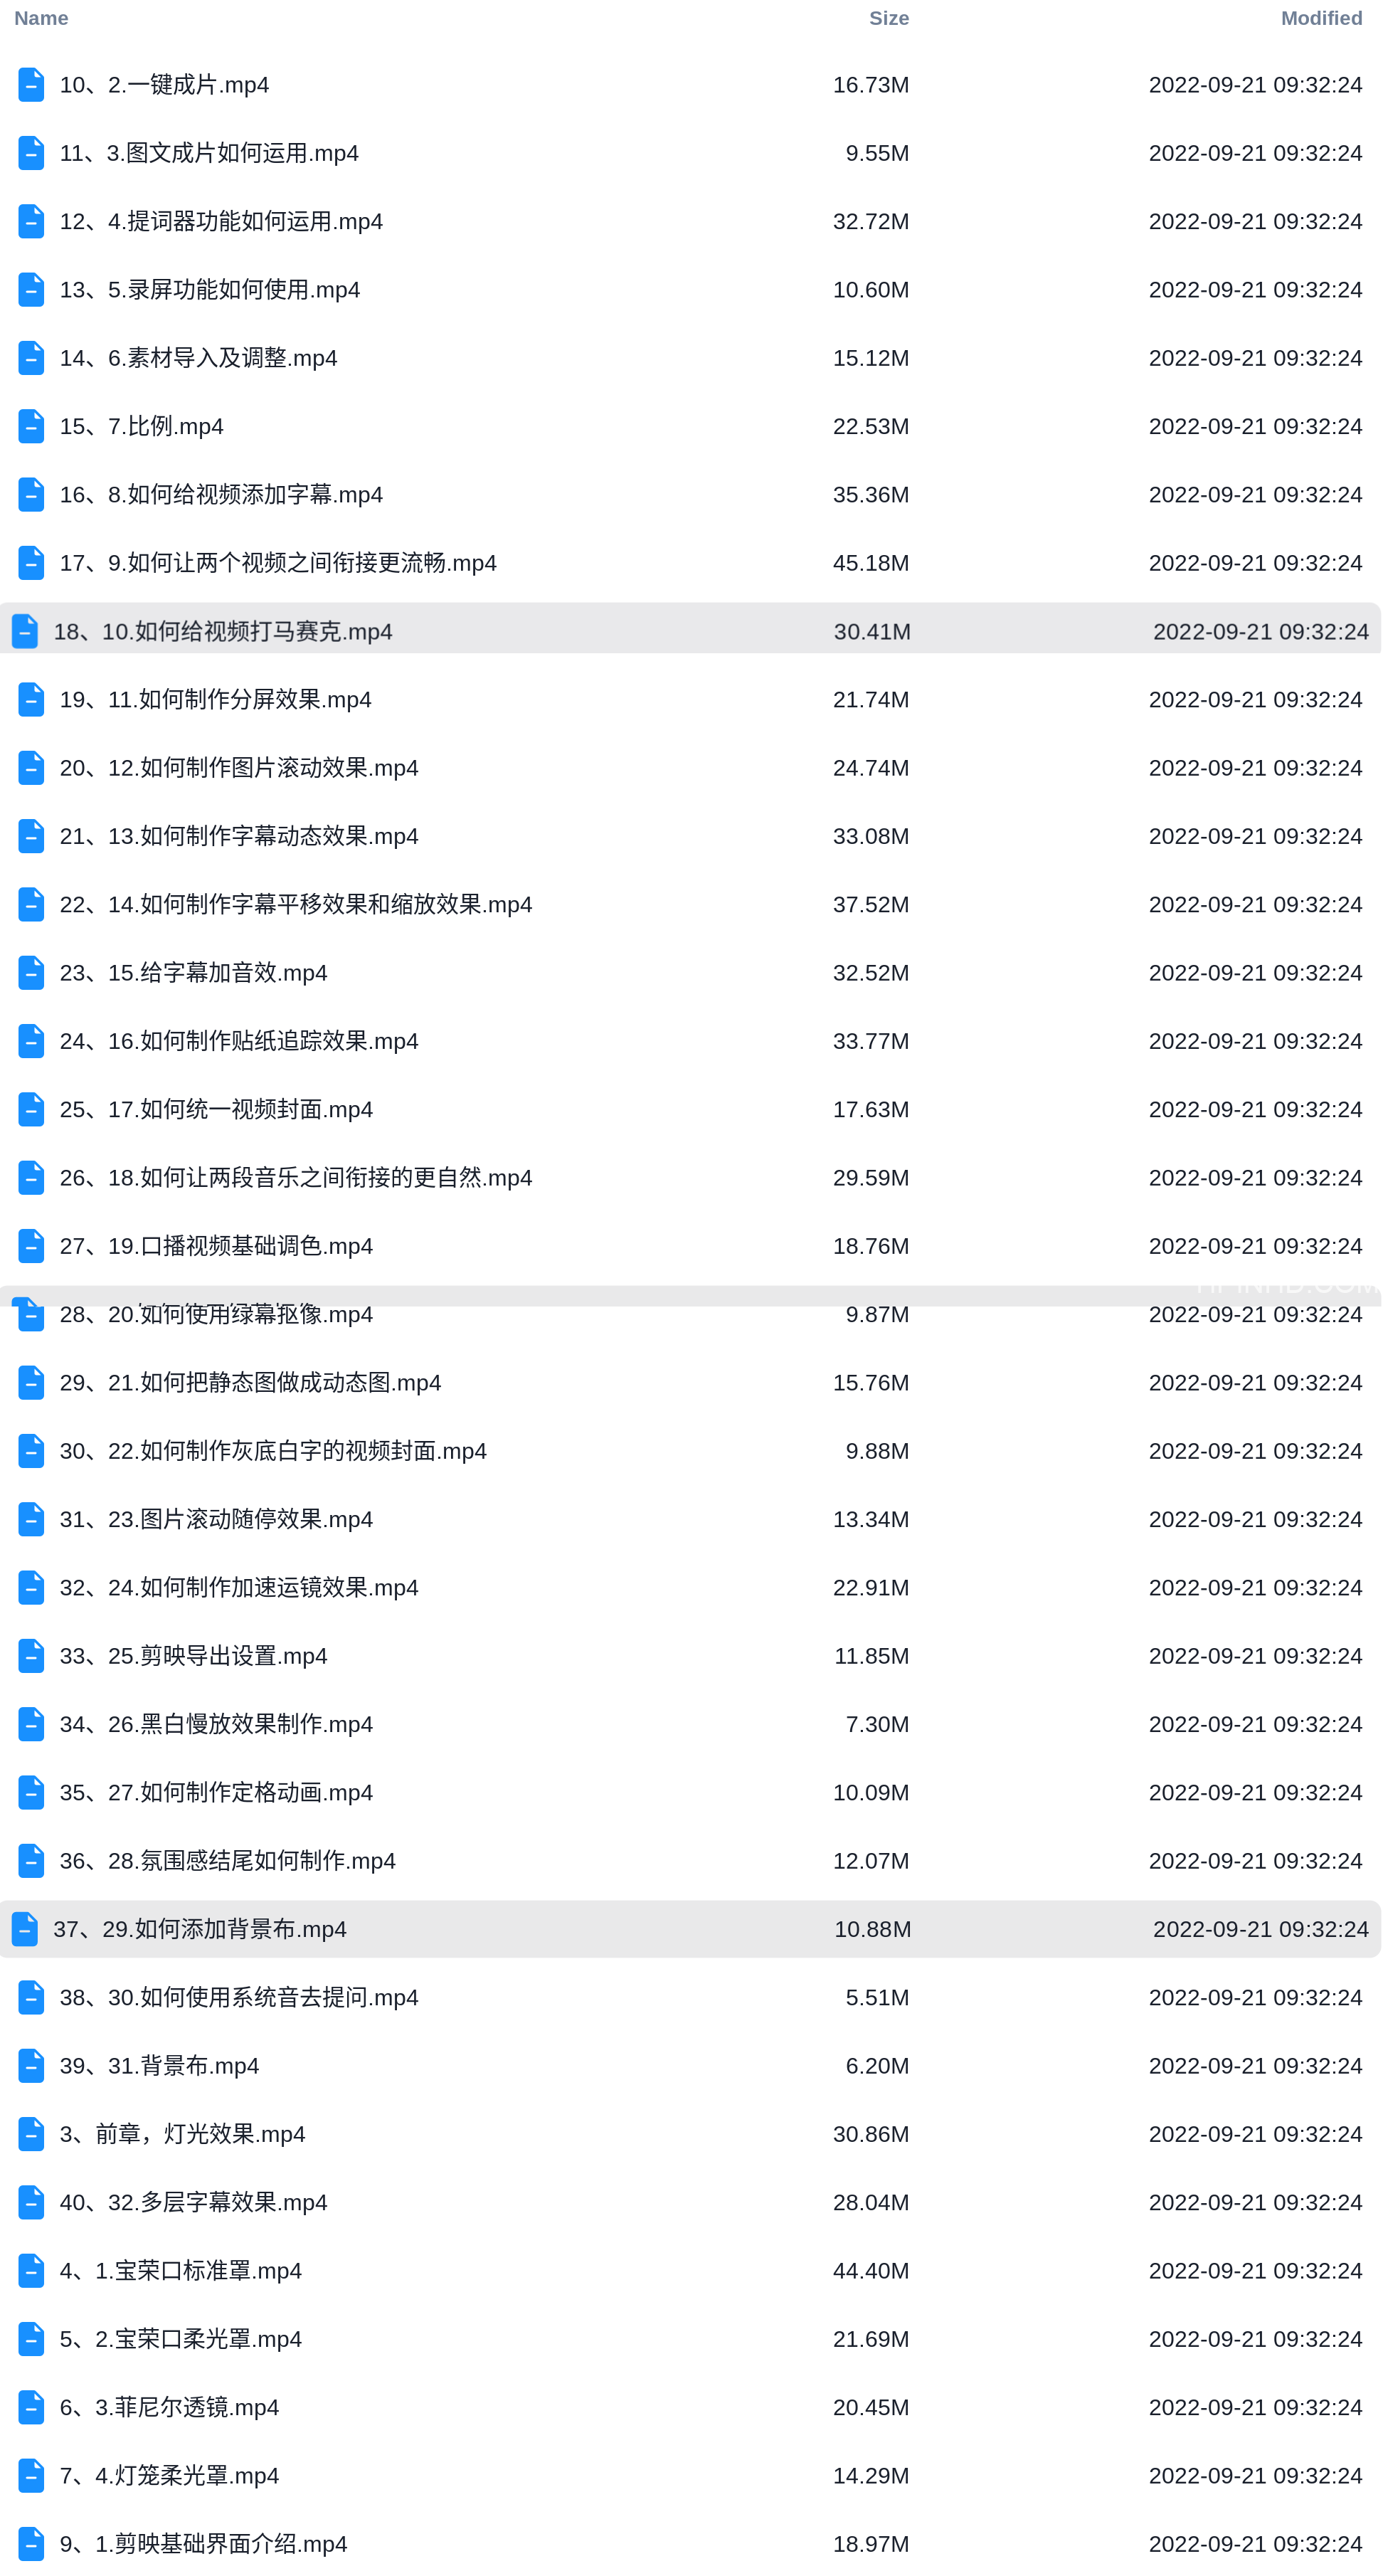Image resolution: width=1383 pixels, height=2576 pixels.
Task: Click size value 6.20M
Action: (877, 2066)
